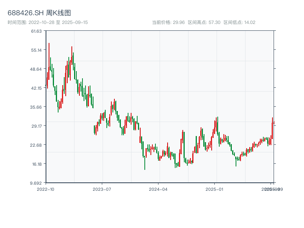The height and width of the screenshot is (228, 304).
Task: Click the latest red candlestick at chart's right edge
Action: [x=274, y=123]
